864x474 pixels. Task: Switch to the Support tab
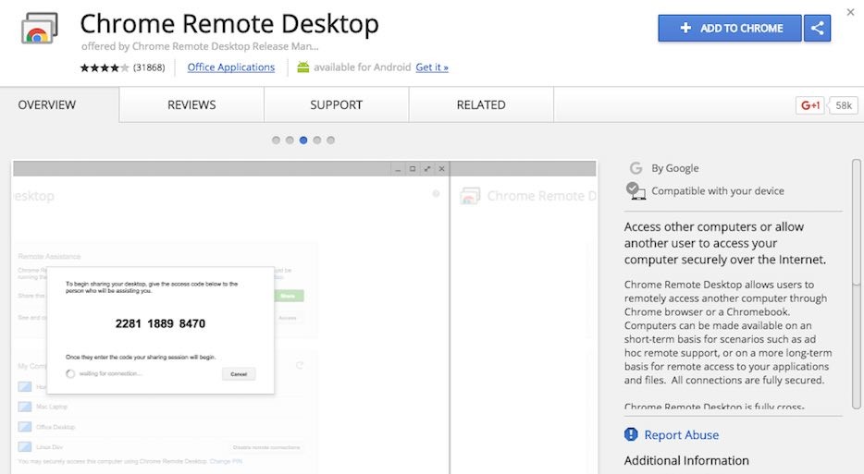click(336, 104)
